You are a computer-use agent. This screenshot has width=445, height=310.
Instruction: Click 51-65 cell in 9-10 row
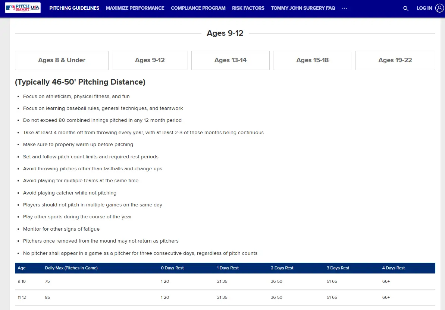coord(332,281)
